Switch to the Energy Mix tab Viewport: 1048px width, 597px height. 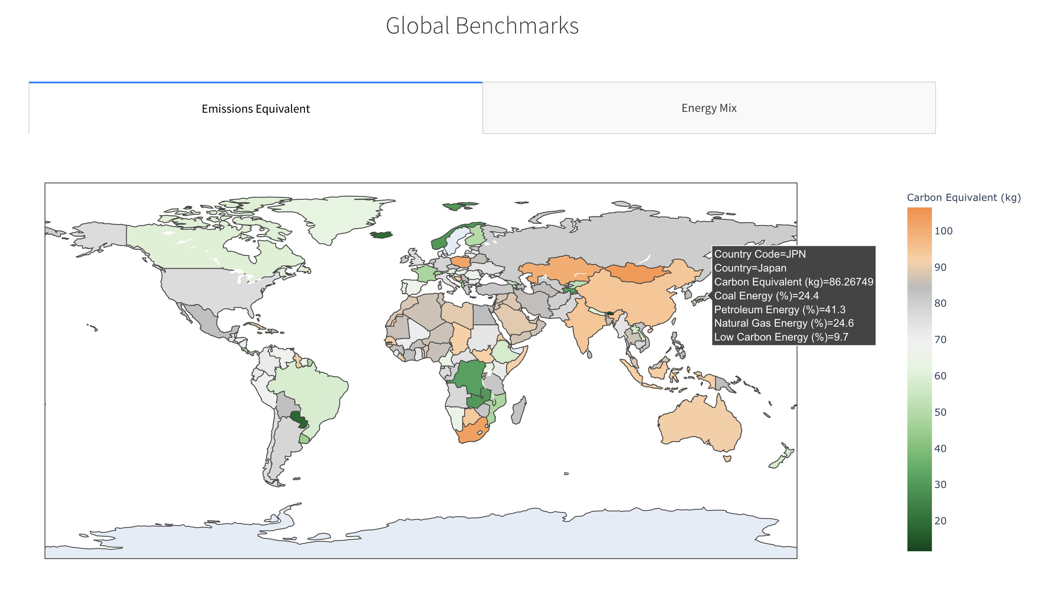[708, 108]
